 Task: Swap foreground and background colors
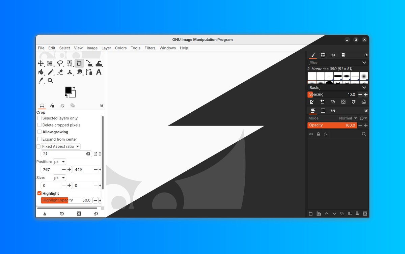coord(74,88)
